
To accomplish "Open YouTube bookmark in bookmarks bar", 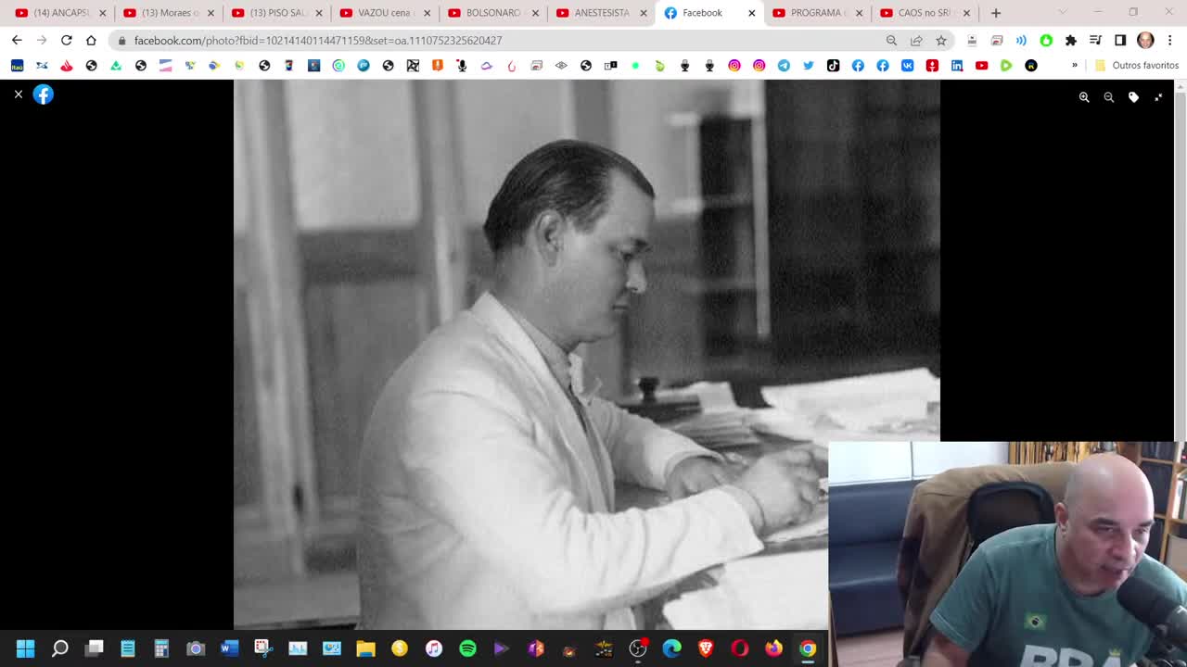I will (981, 66).
